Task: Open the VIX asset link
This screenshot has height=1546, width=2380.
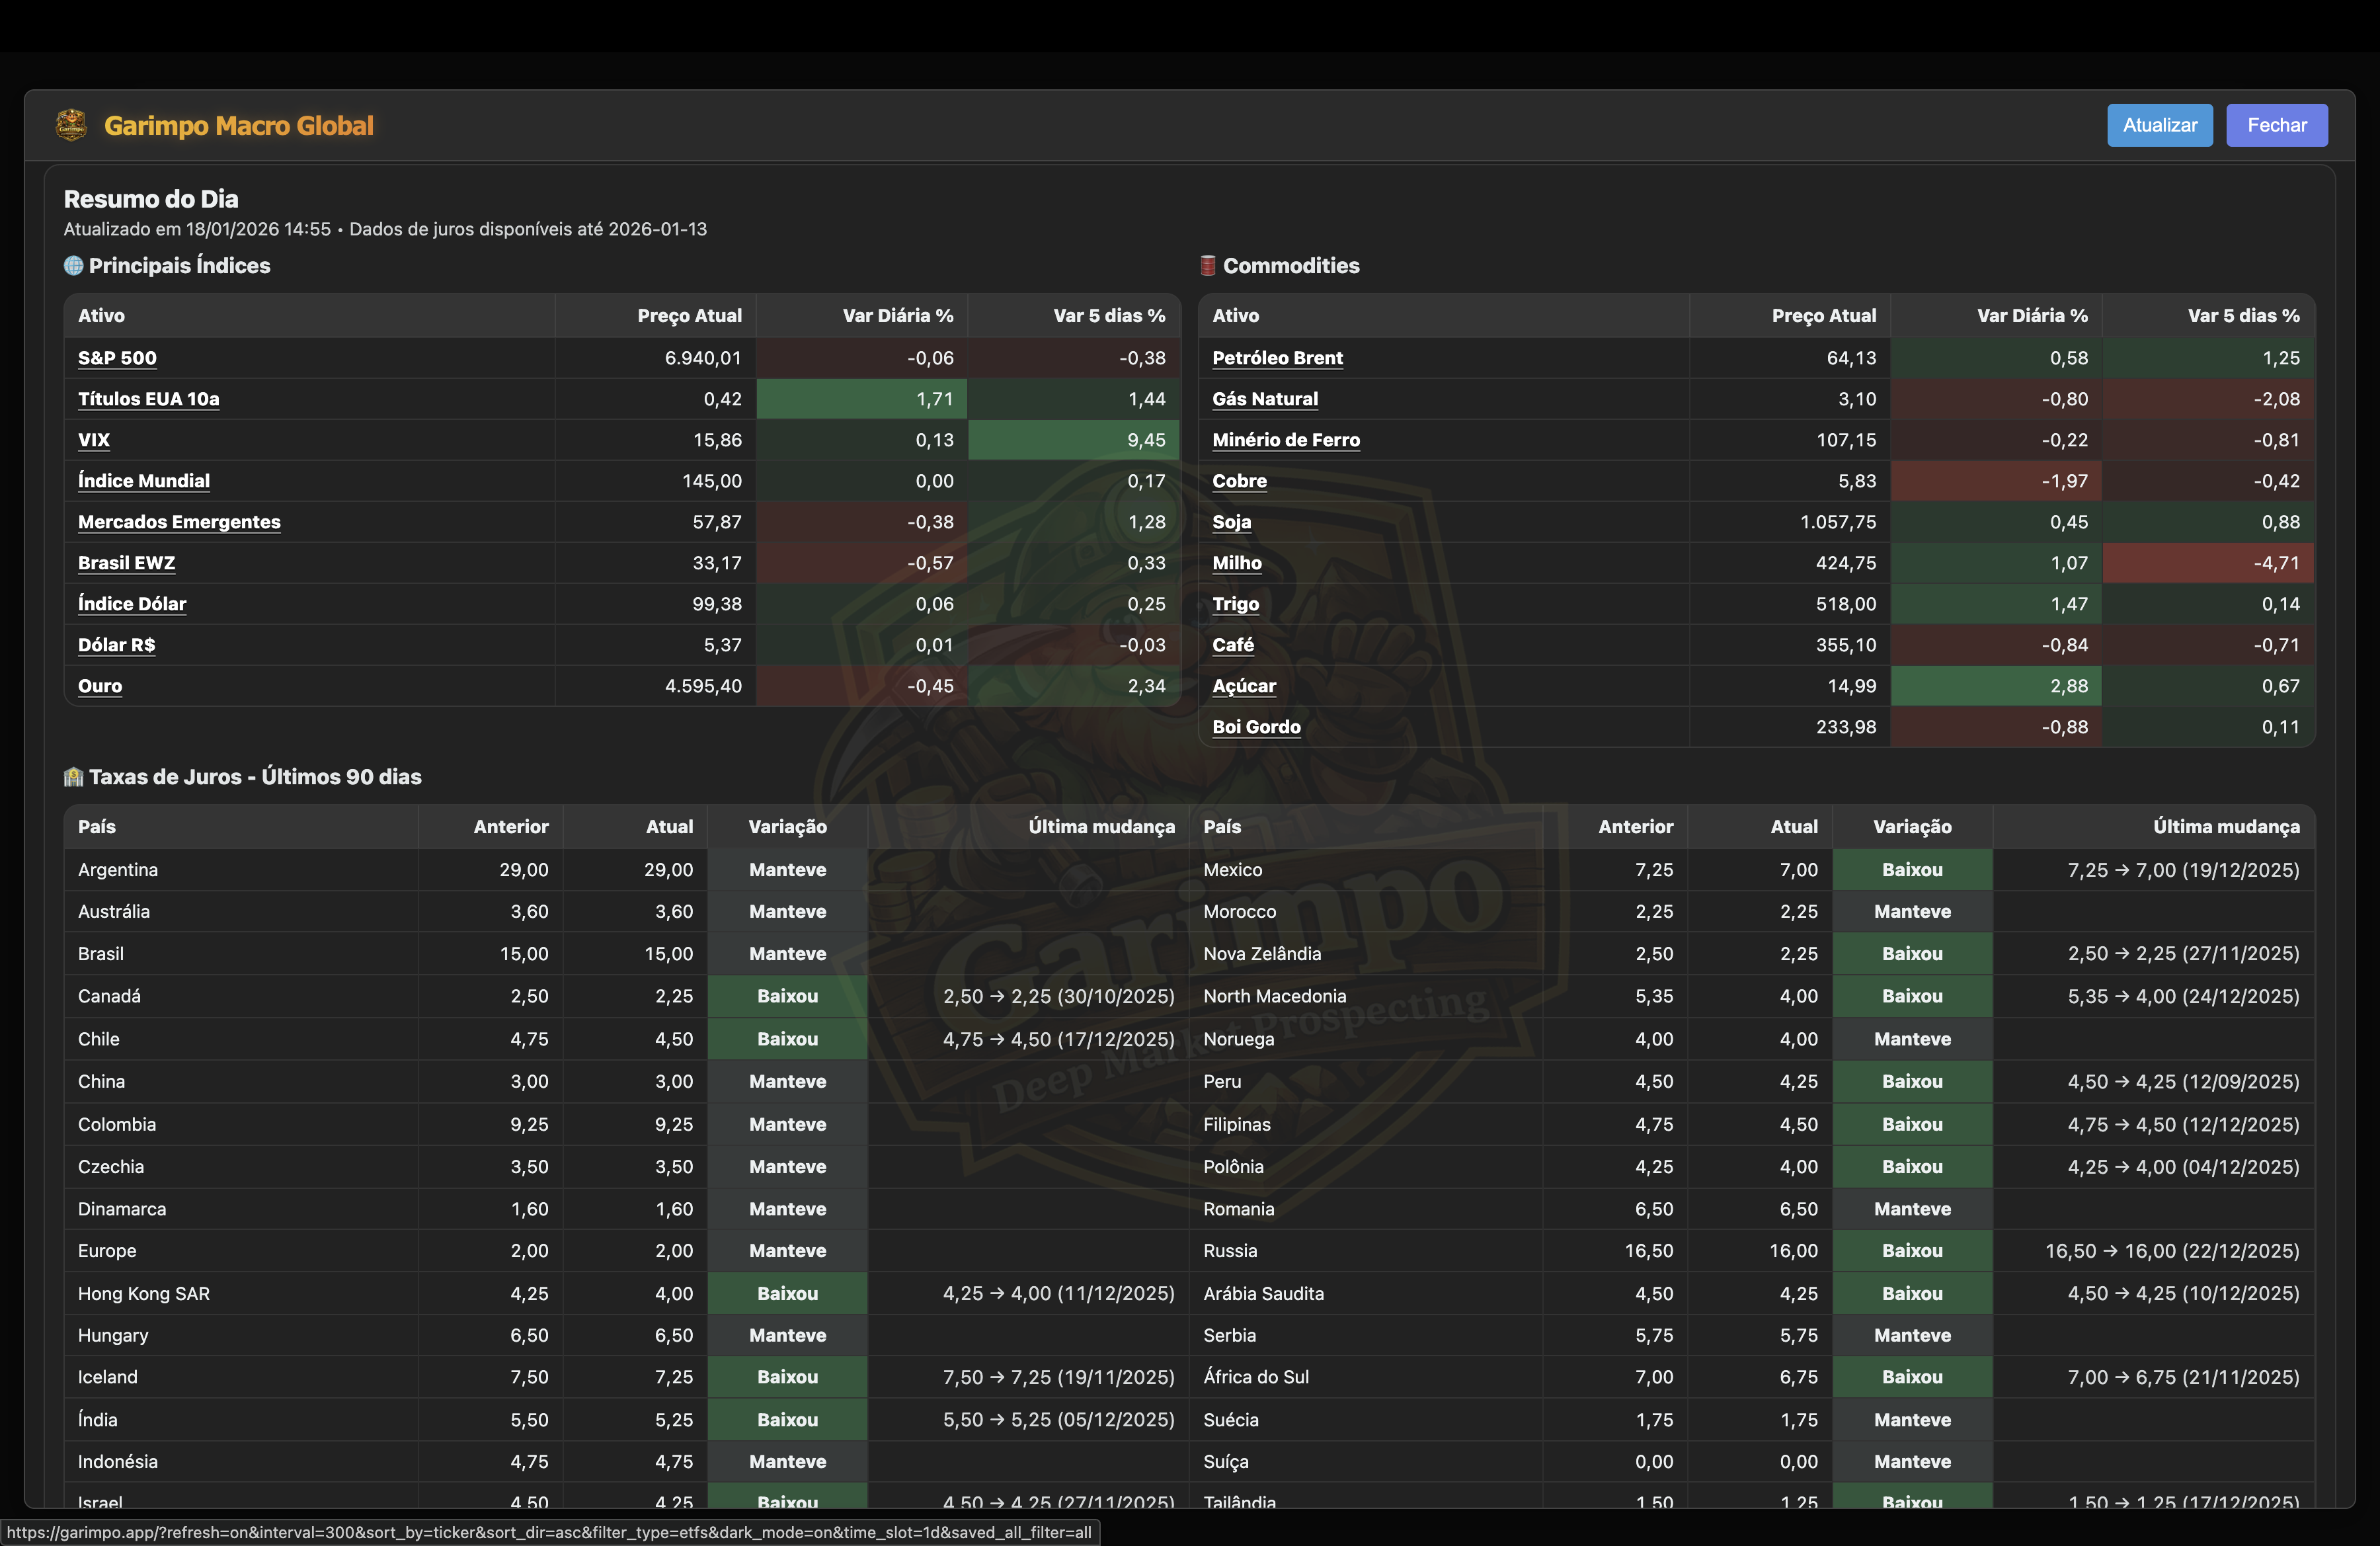Action: coord(93,439)
